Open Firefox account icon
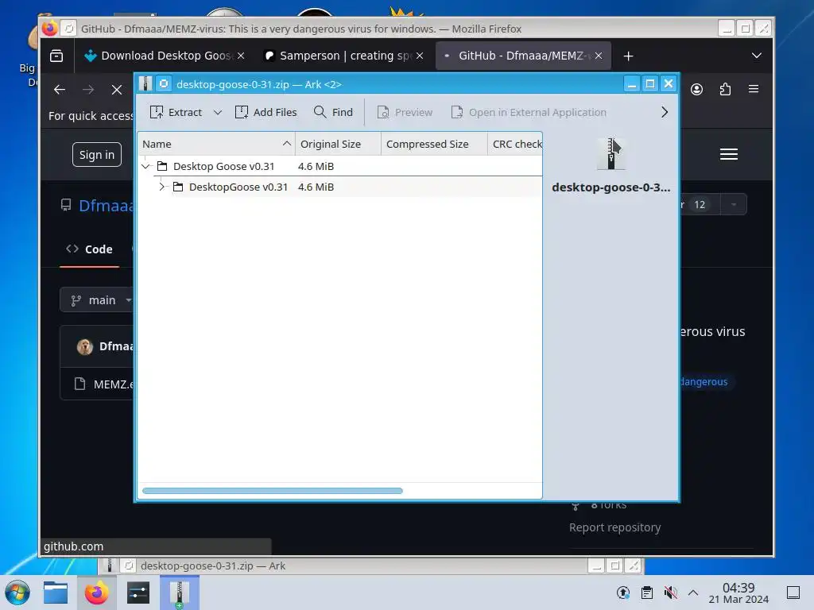 coord(696,89)
